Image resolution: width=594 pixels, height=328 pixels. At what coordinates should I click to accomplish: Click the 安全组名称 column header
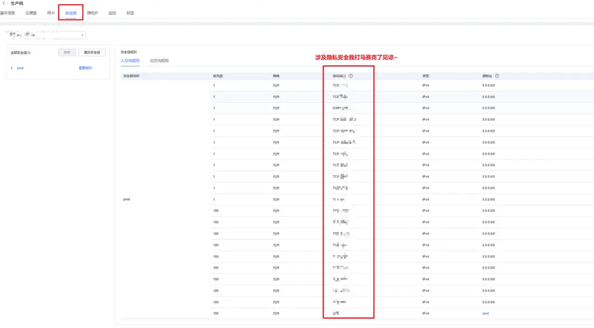tap(131, 76)
